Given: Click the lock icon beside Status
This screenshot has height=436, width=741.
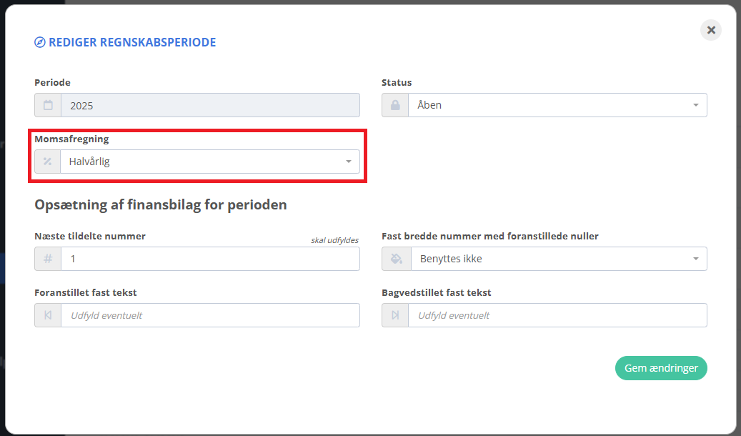Looking at the screenshot, I should click(395, 105).
